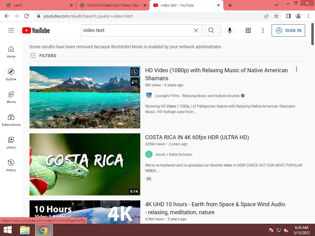The height and width of the screenshot is (236, 315).
Task: Open the Windows Start menu
Action: pos(8,230)
